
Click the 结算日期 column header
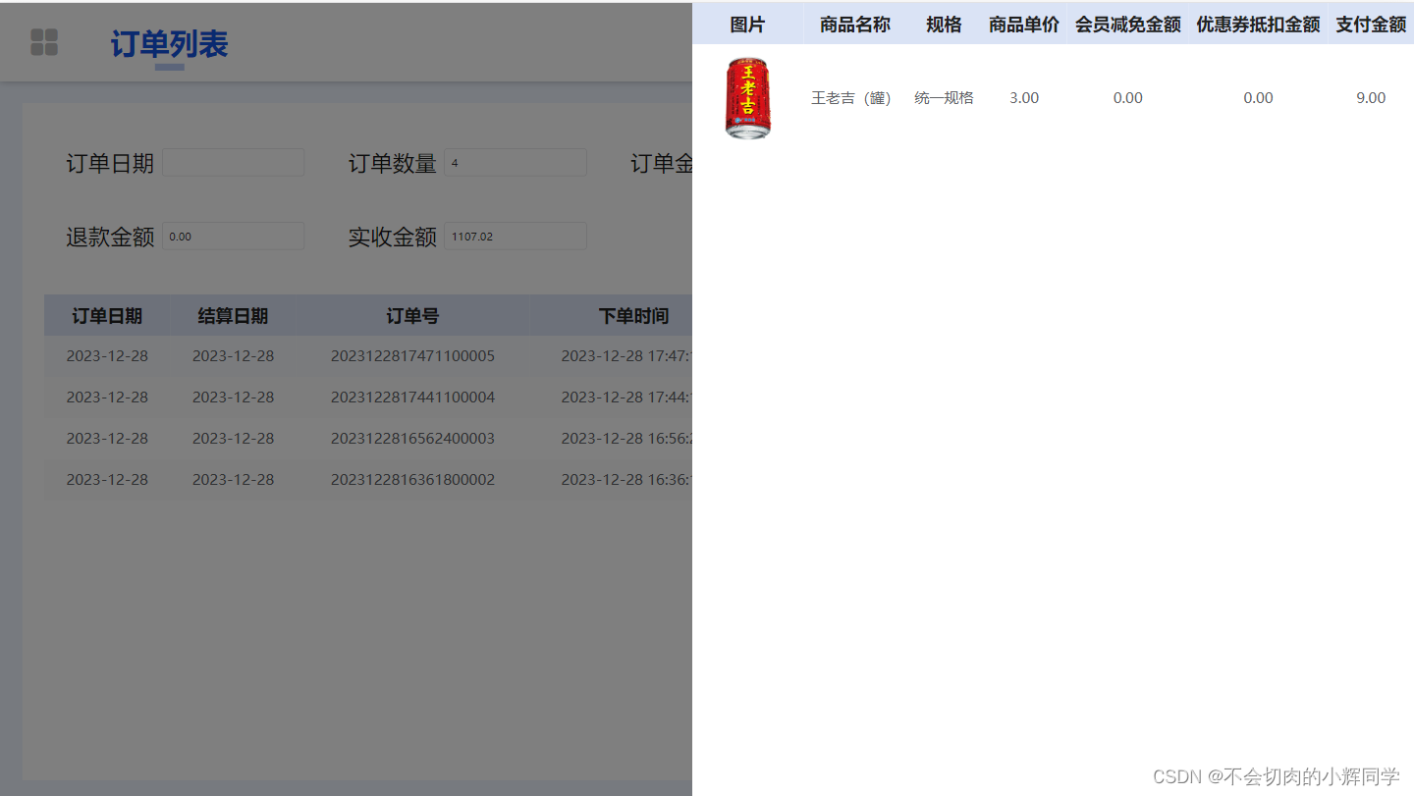(233, 315)
